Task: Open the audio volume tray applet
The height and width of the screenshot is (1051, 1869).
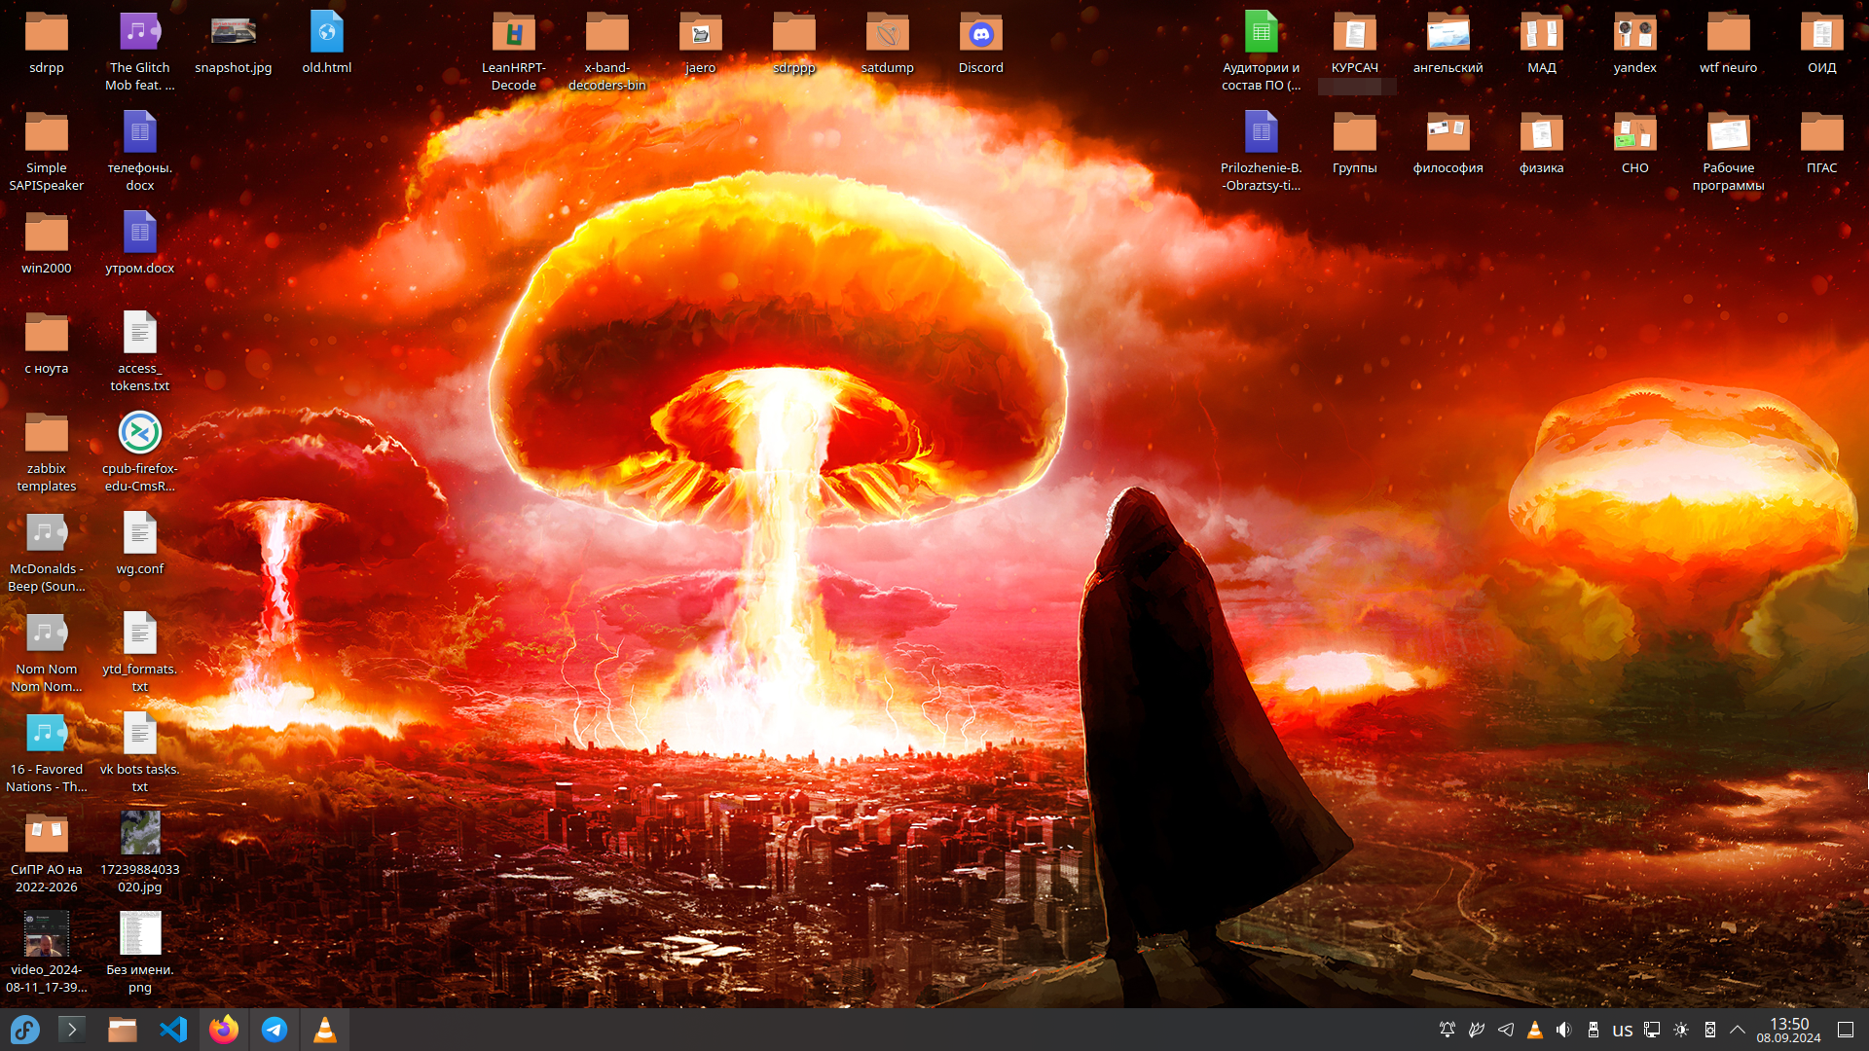Action: (1564, 1030)
